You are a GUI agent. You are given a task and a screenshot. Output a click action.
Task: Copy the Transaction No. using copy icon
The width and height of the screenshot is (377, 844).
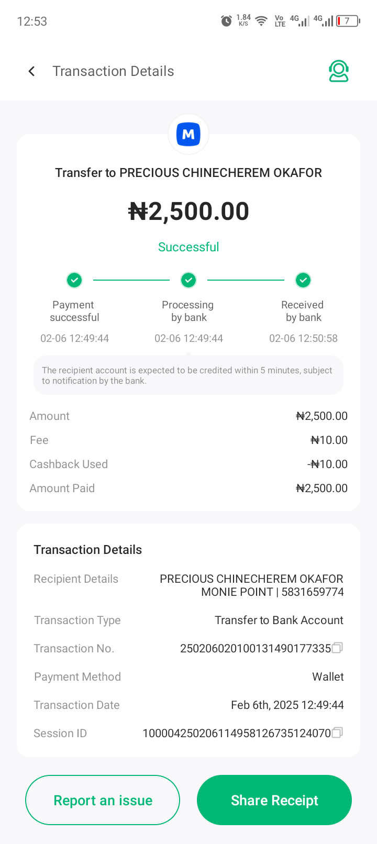click(338, 648)
